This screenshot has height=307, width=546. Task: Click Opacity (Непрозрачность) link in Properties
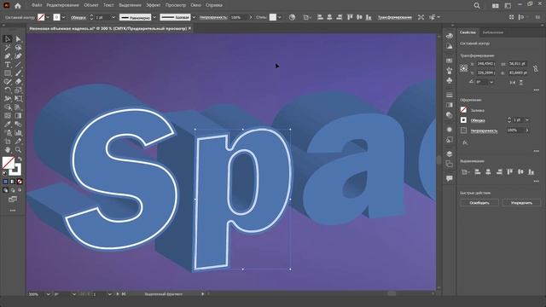click(x=484, y=130)
